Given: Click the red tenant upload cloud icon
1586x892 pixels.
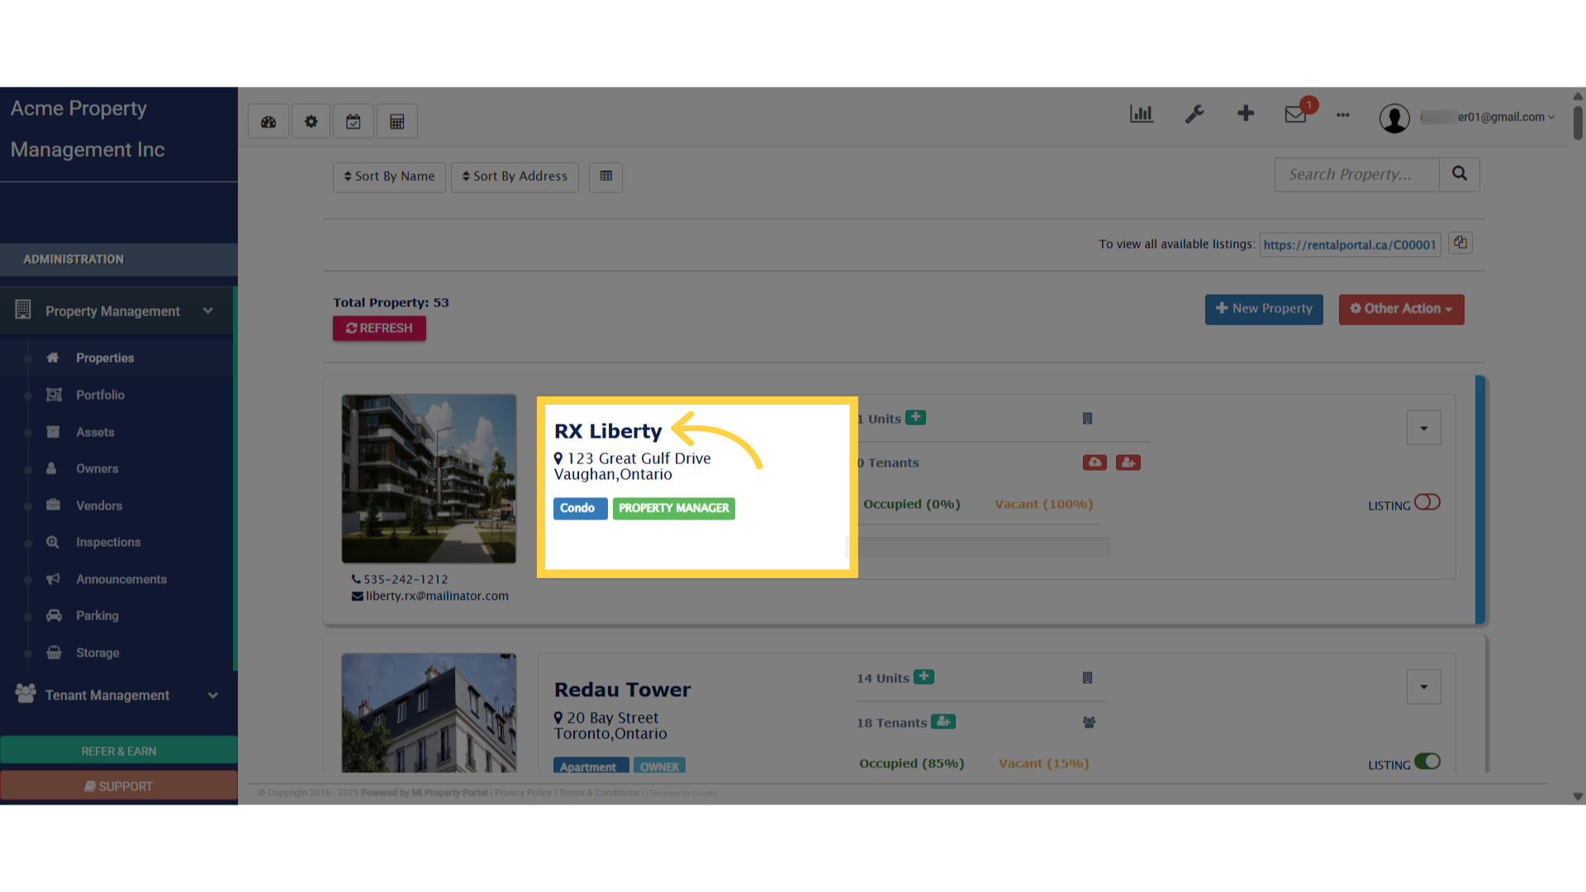Looking at the screenshot, I should coord(1095,463).
